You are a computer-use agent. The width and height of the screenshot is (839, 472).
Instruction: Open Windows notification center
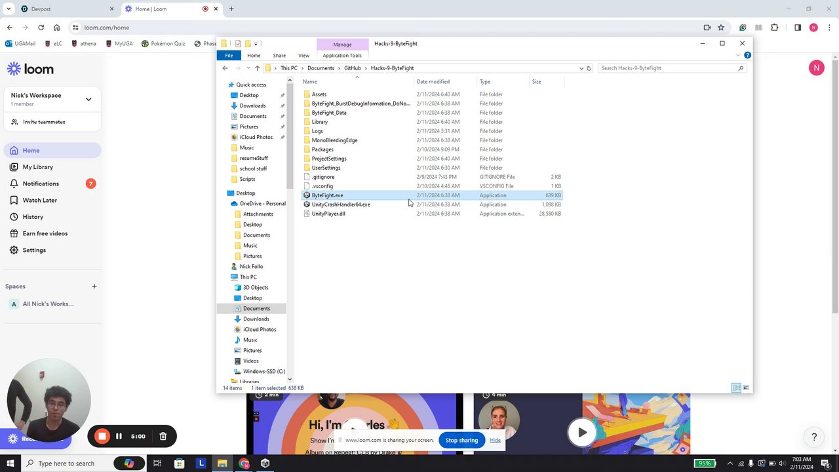(827, 463)
